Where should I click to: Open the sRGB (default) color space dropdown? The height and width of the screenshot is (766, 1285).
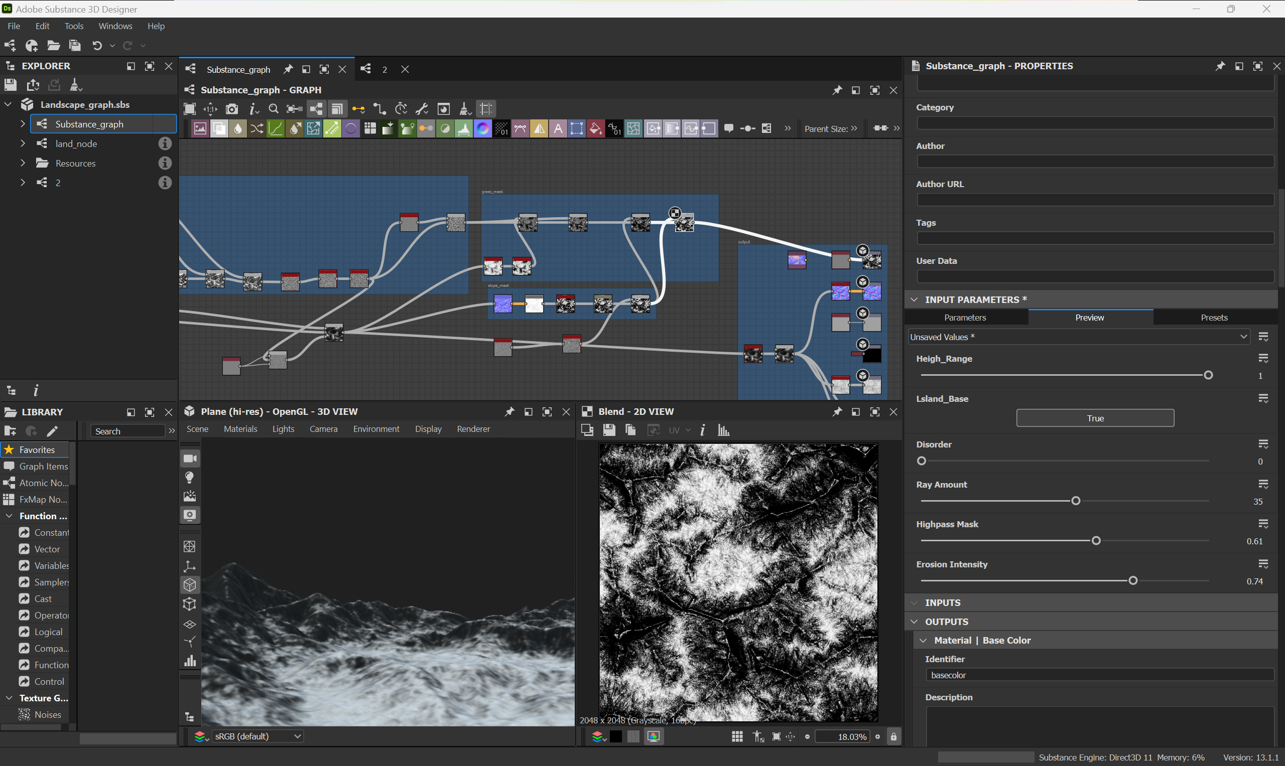click(258, 736)
